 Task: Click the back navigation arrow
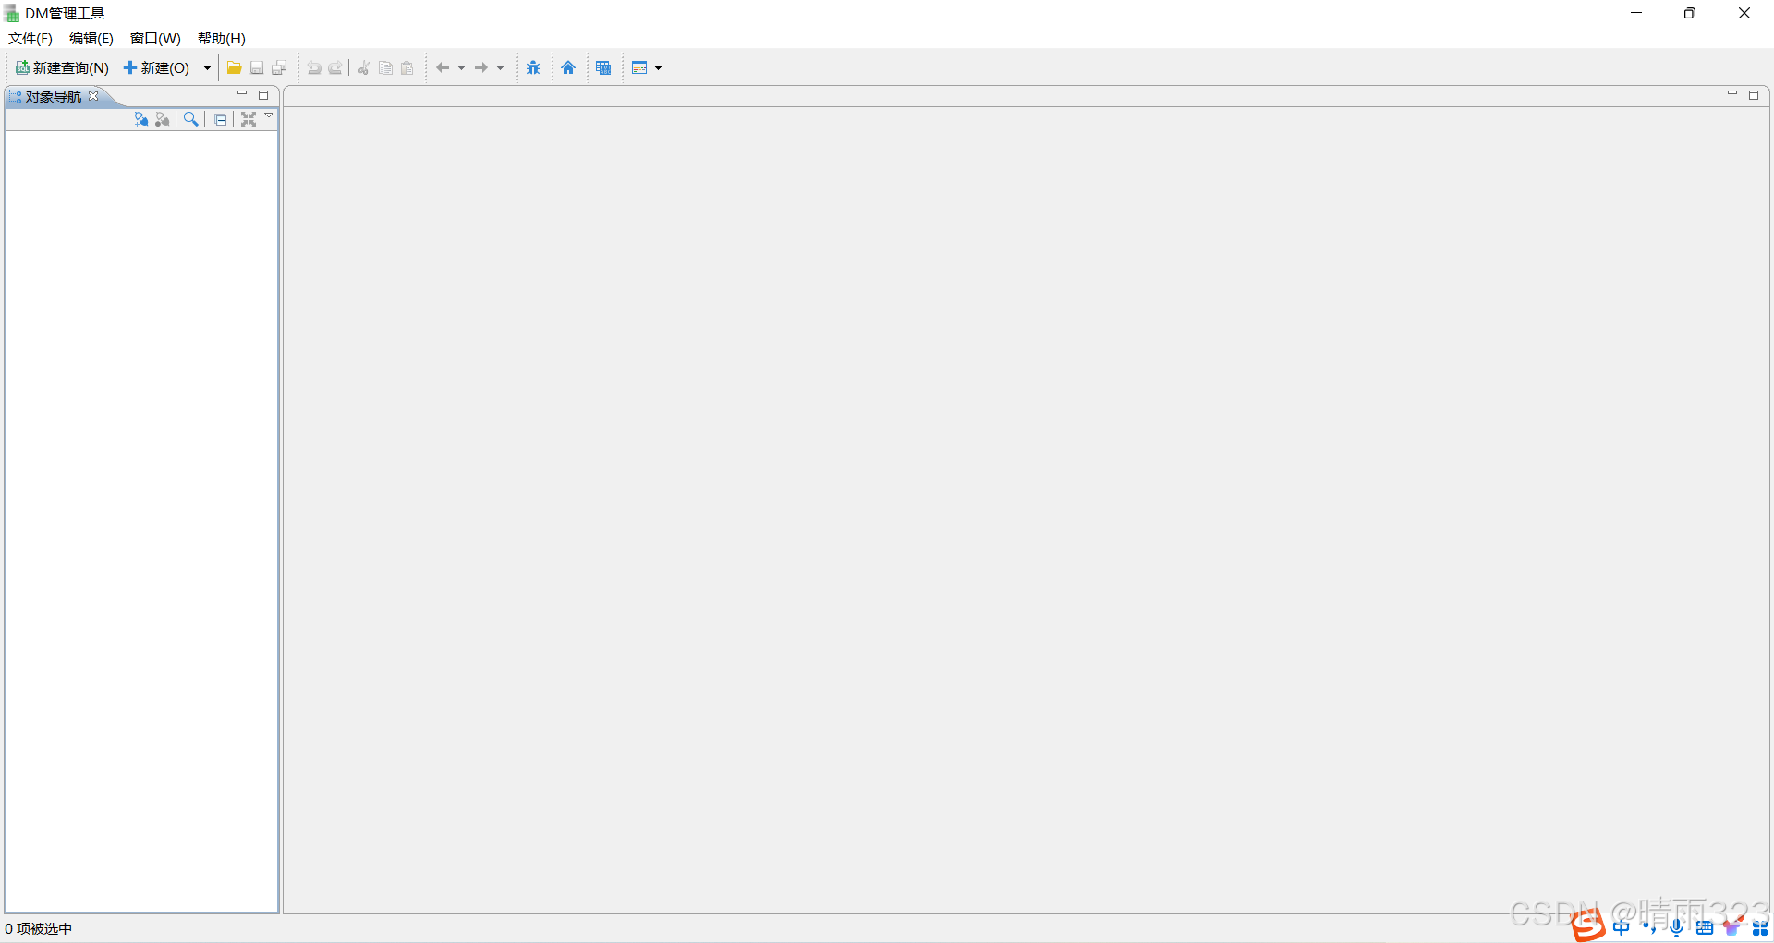(443, 67)
